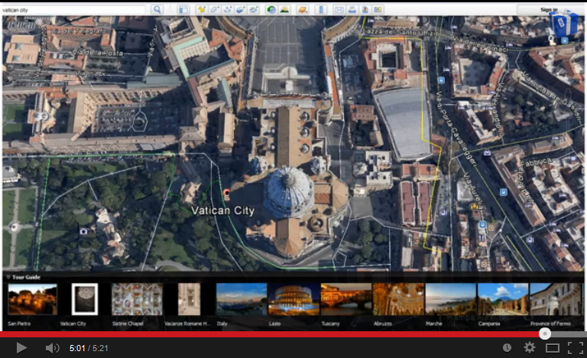Enter fullscreen mode
This screenshot has width=587, height=358.
click(x=575, y=348)
